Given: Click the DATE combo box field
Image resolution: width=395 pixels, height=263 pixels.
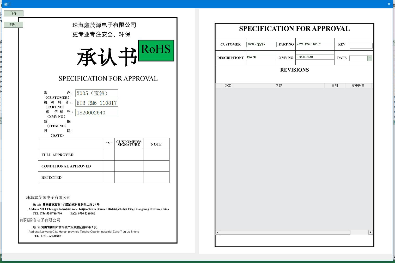Looking at the screenshot, I should point(361,58).
